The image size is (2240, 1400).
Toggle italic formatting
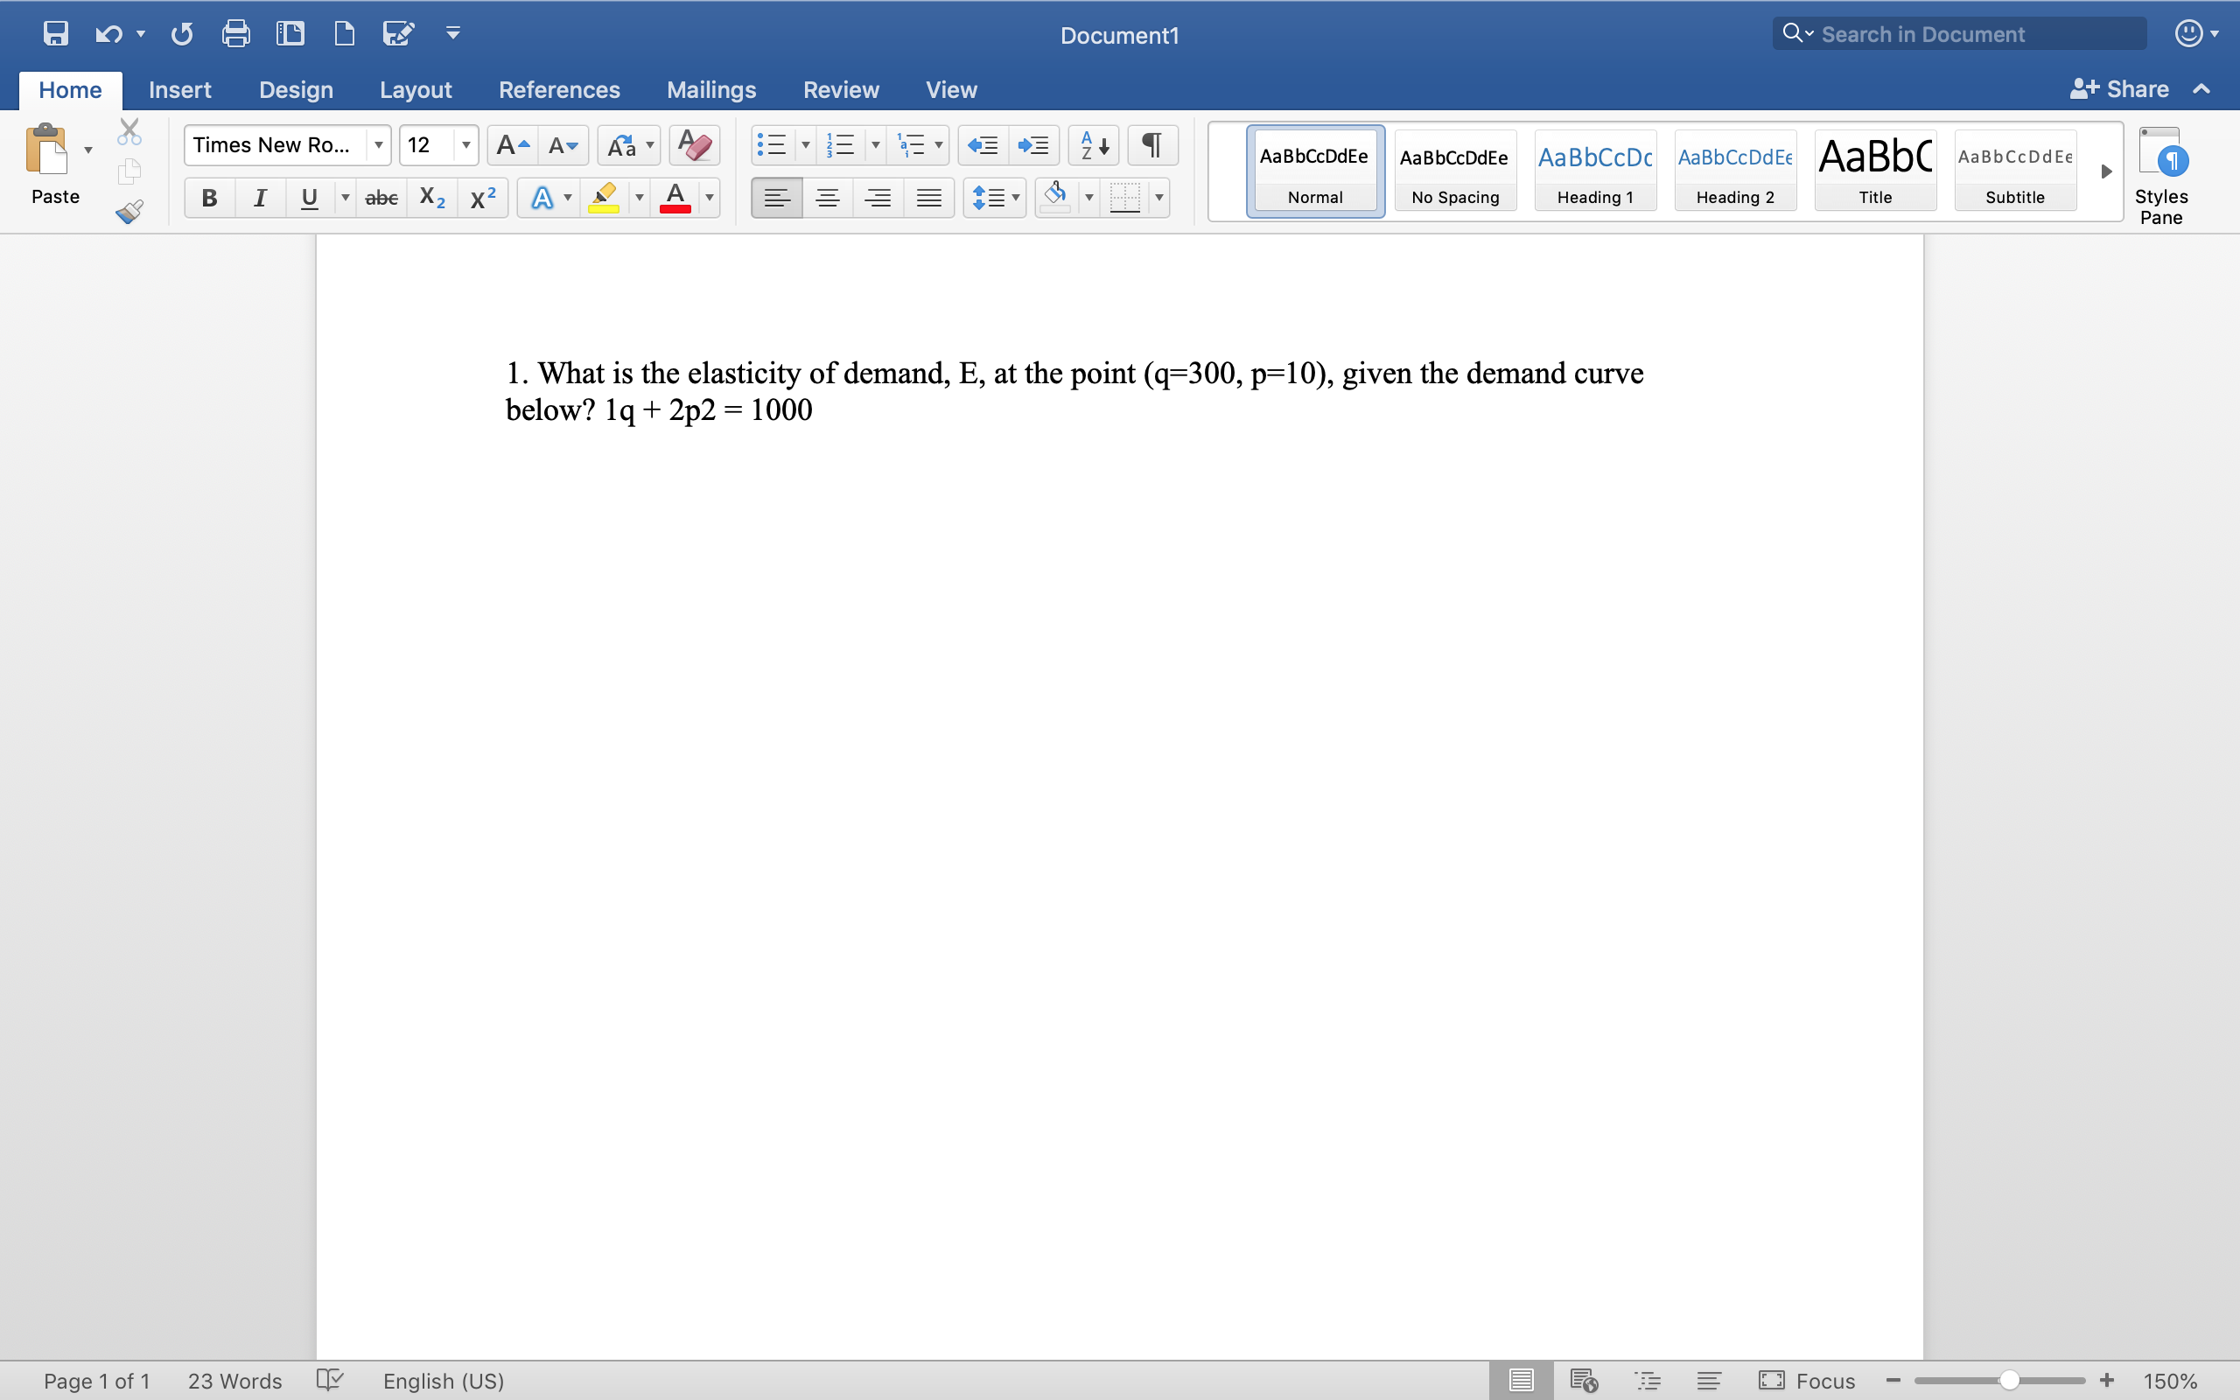[x=260, y=197]
